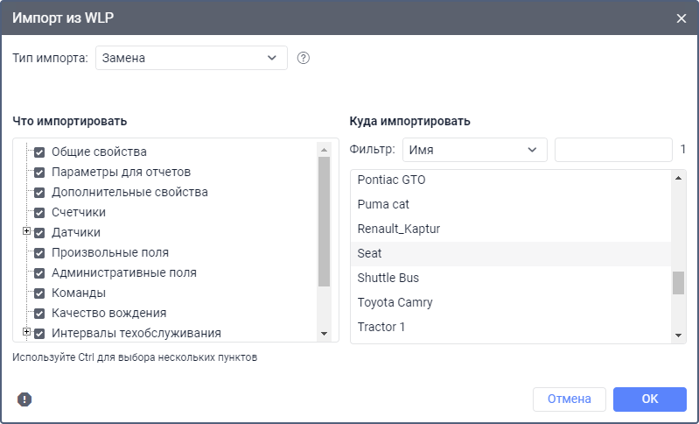Open the Тип импорта dropdown
This screenshot has width=699, height=424.
tap(191, 59)
